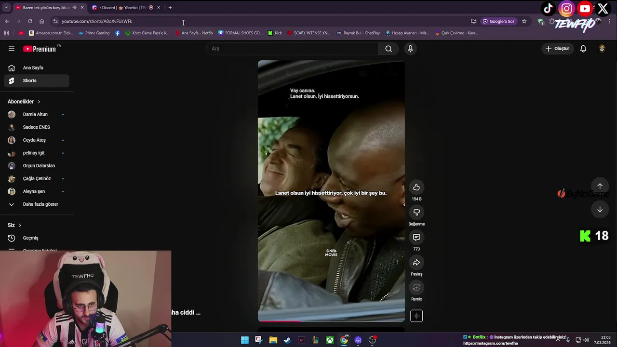Open the Kick bookmark

coord(275,33)
